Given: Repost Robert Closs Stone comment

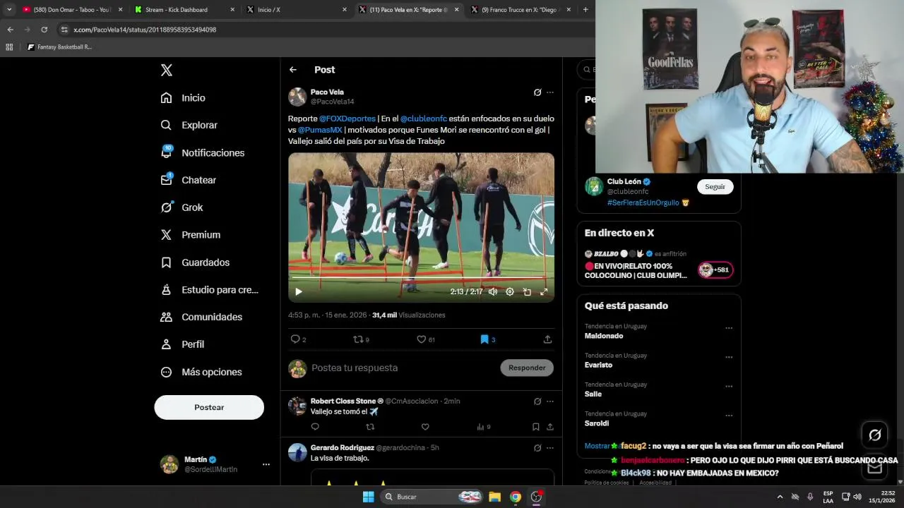Looking at the screenshot, I should point(370,427).
